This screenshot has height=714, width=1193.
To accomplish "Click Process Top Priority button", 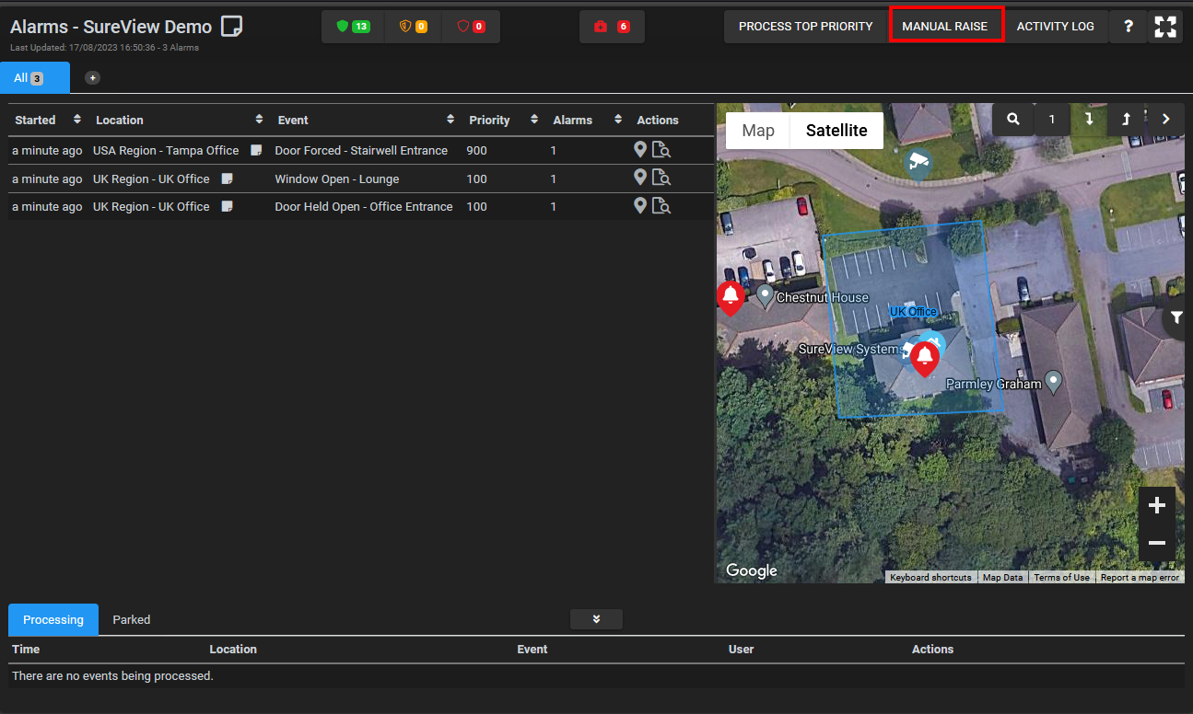I will (x=806, y=27).
